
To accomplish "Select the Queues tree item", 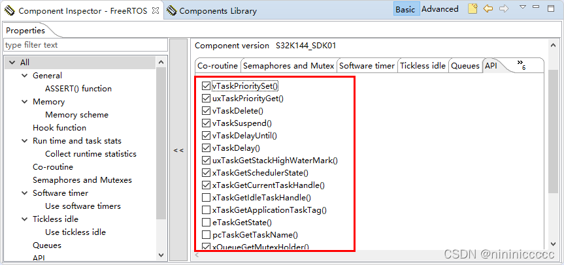I will pos(47,245).
